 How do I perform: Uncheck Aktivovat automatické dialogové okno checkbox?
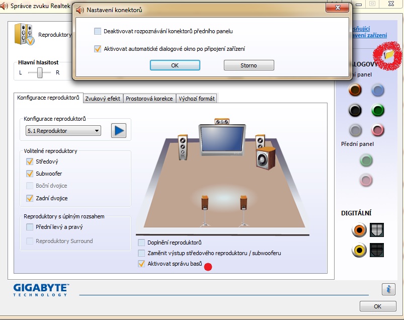tap(98, 49)
